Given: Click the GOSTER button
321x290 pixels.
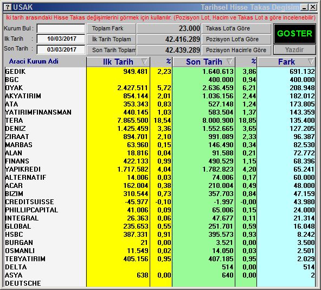Looking at the screenshot, I should 294,34.
